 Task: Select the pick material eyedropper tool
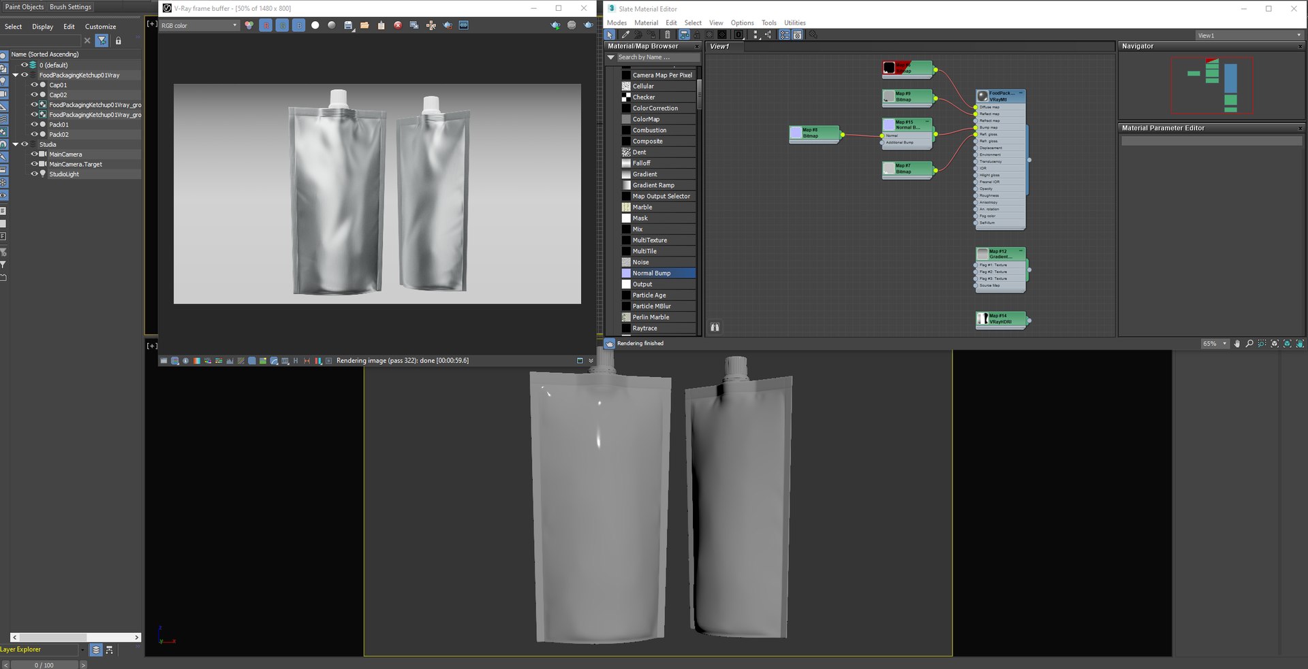point(625,35)
